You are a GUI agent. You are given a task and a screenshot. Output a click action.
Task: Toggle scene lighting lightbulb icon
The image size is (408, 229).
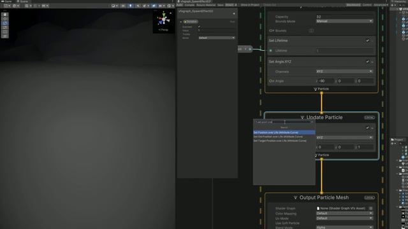pyautogui.click(x=130, y=6)
